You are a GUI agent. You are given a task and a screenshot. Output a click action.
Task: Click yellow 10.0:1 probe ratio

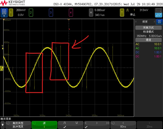point(158,44)
